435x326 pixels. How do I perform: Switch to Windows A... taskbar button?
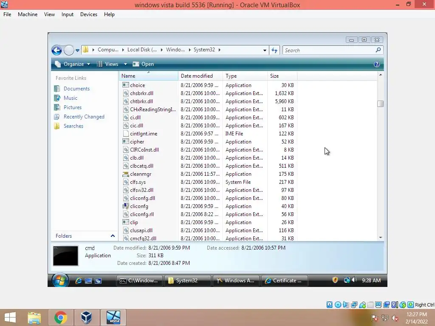(236, 281)
